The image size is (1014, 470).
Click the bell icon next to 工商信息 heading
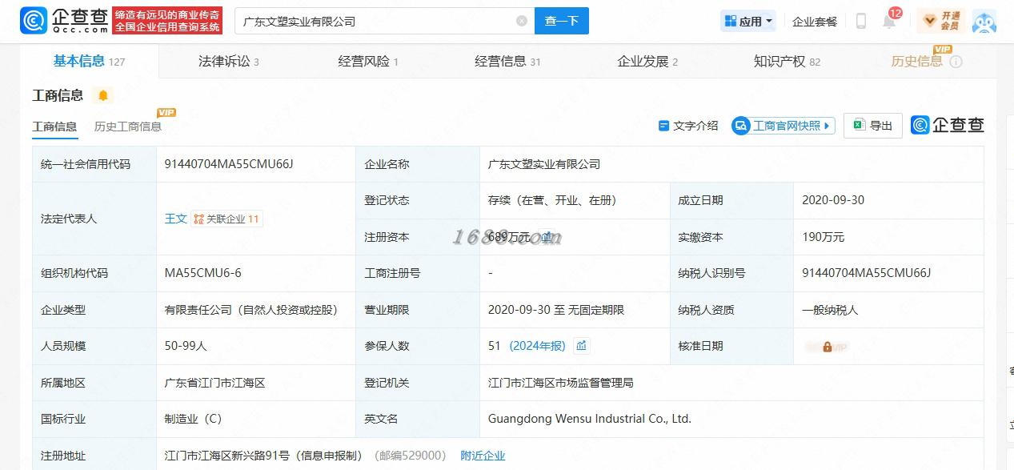[103, 96]
